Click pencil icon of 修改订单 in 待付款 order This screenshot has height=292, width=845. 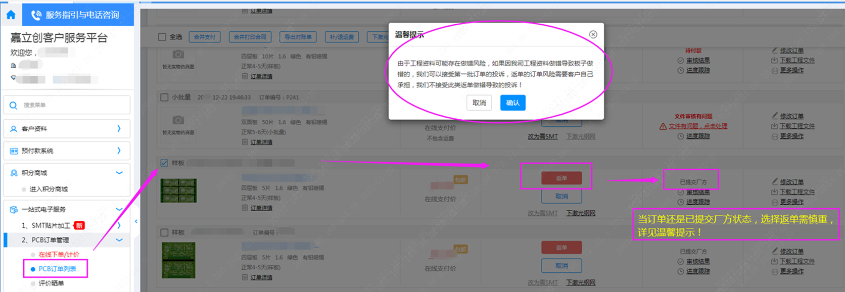pyautogui.click(x=775, y=51)
